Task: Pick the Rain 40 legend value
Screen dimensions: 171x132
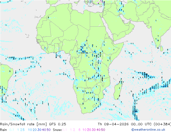Action: pos(44,130)
